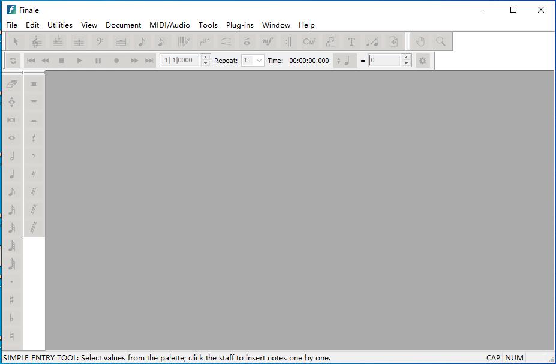Activate the Simple Entry eighth-note tool
Image resolution: width=556 pixels, height=364 pixels.
point(142,41)
